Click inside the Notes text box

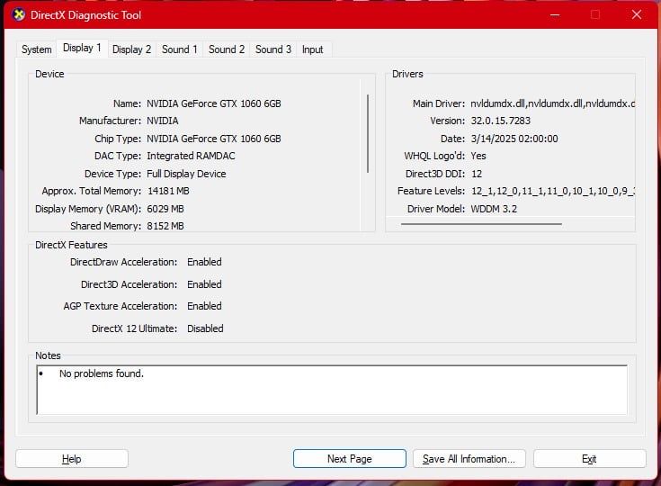tap(332, 390)
